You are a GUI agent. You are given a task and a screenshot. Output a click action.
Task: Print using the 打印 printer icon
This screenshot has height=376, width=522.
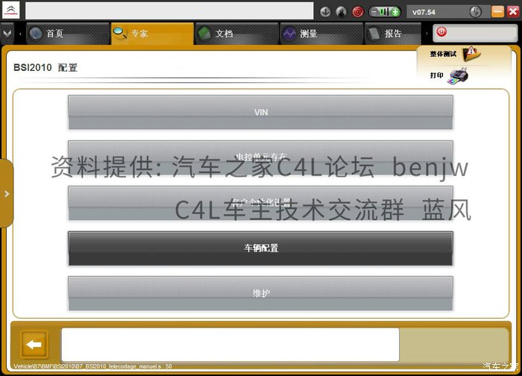tap(458, 76)
